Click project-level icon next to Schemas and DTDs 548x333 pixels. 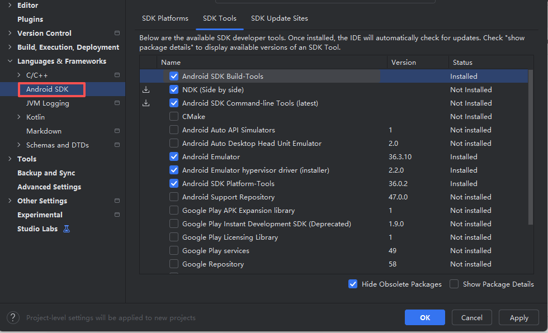[117, 145]
